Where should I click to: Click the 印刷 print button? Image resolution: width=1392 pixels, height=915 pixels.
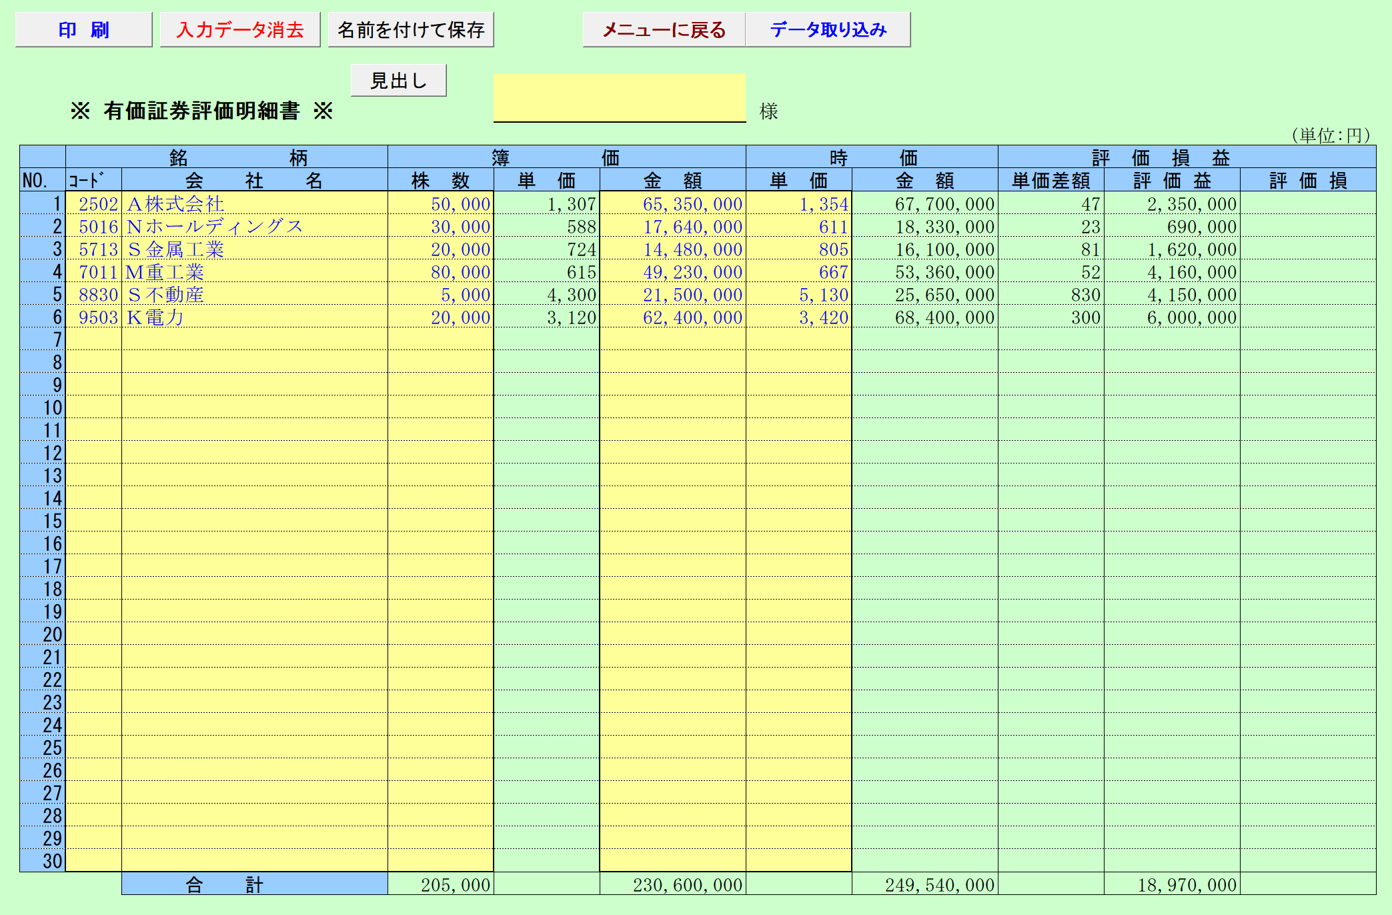[84, 30]
